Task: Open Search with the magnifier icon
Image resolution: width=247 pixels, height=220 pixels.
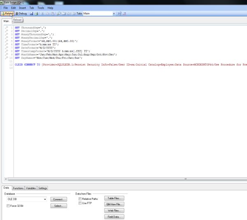Action: coord(58,14)
